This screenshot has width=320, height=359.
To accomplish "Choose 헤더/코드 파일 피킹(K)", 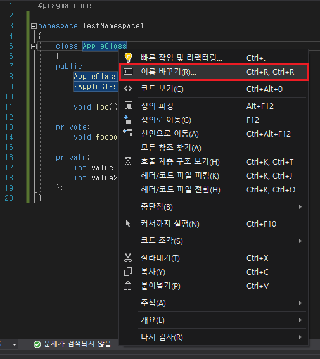I will pos(214,176).
